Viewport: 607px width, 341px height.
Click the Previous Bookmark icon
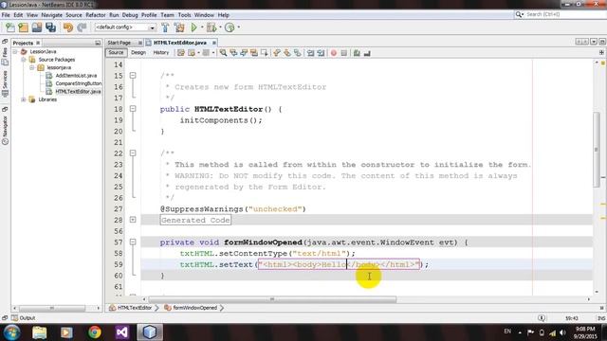tap(276, 53)
